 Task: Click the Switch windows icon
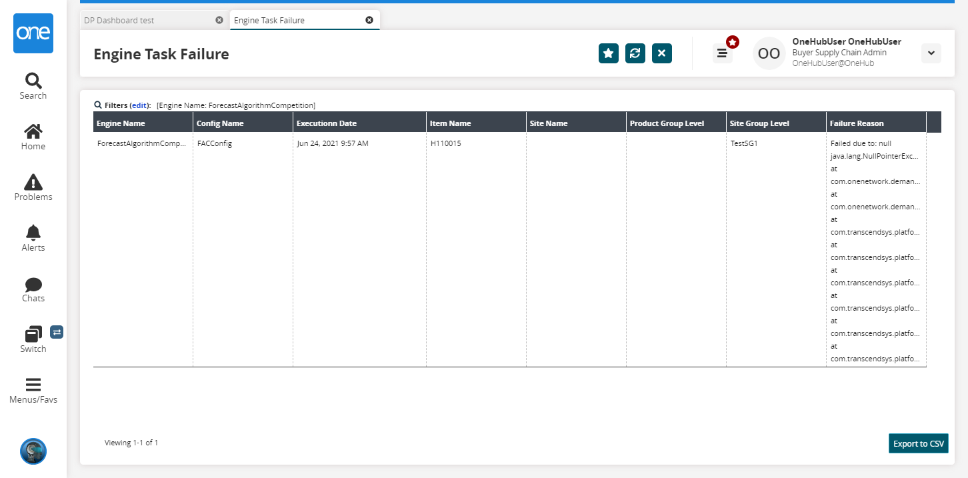[x=33, y=334]
